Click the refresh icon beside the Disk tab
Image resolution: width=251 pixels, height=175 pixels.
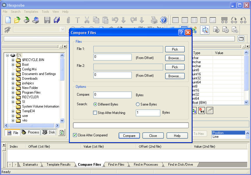click(x=62, y=133)
